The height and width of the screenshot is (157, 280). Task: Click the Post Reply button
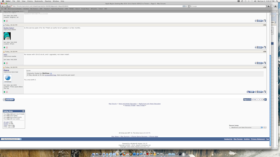(9, 100)
